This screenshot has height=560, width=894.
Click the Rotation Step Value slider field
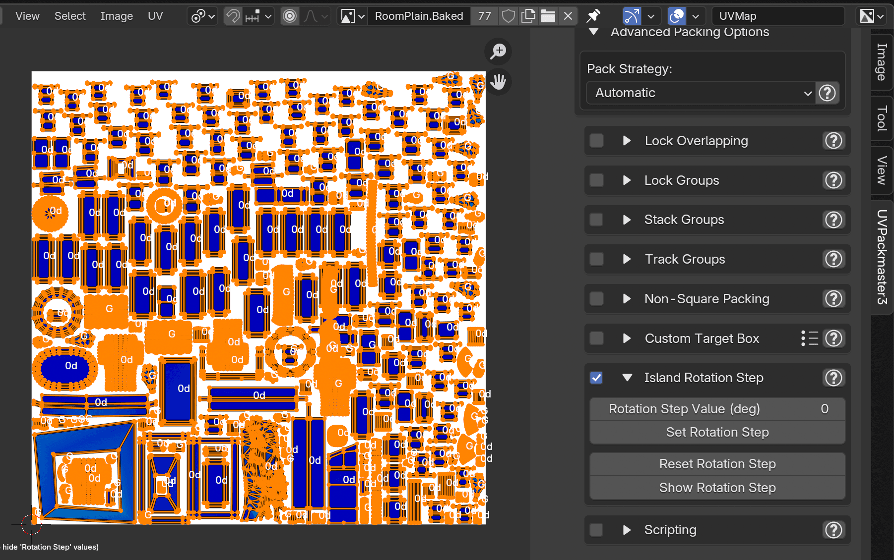717,409
